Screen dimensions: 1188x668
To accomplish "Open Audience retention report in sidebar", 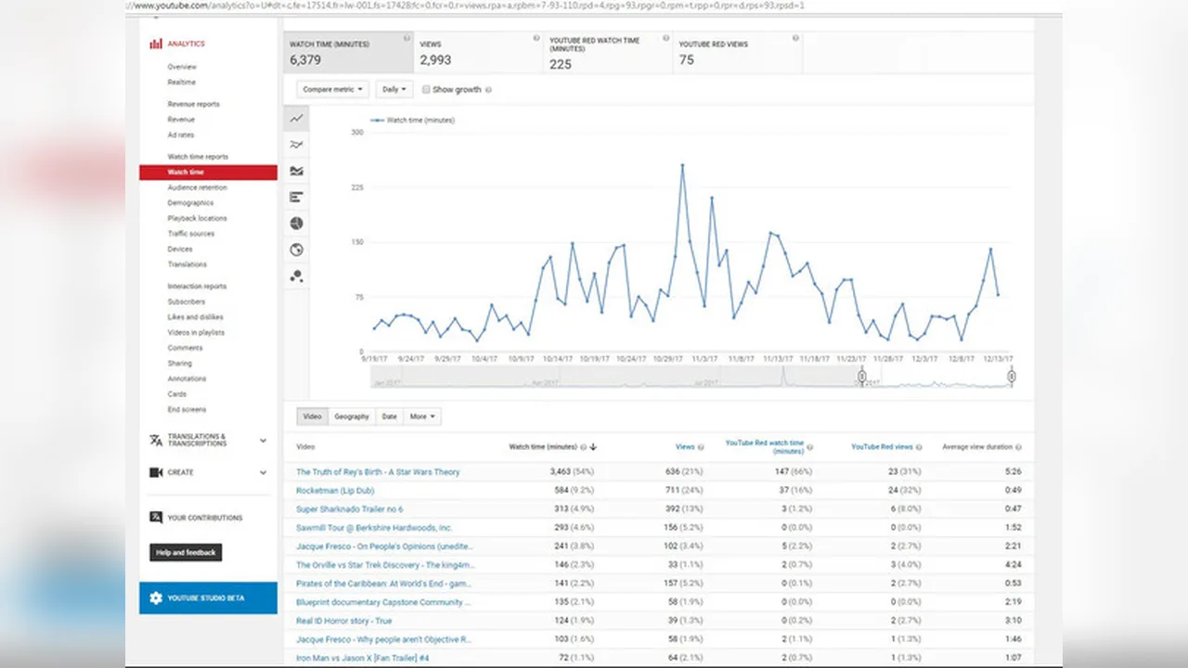I will pos(197,187).
